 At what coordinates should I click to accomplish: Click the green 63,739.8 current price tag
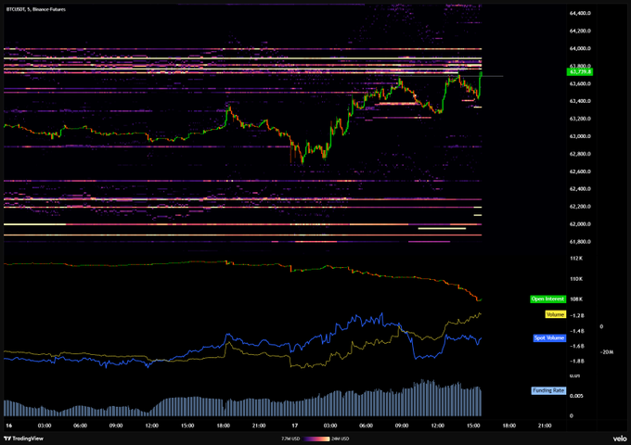pos(579,71)
